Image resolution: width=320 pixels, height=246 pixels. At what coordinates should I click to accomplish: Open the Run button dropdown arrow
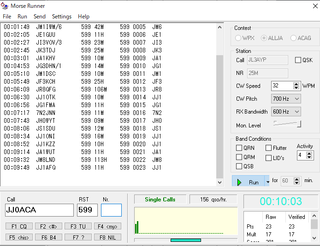[x=267, y=182]
